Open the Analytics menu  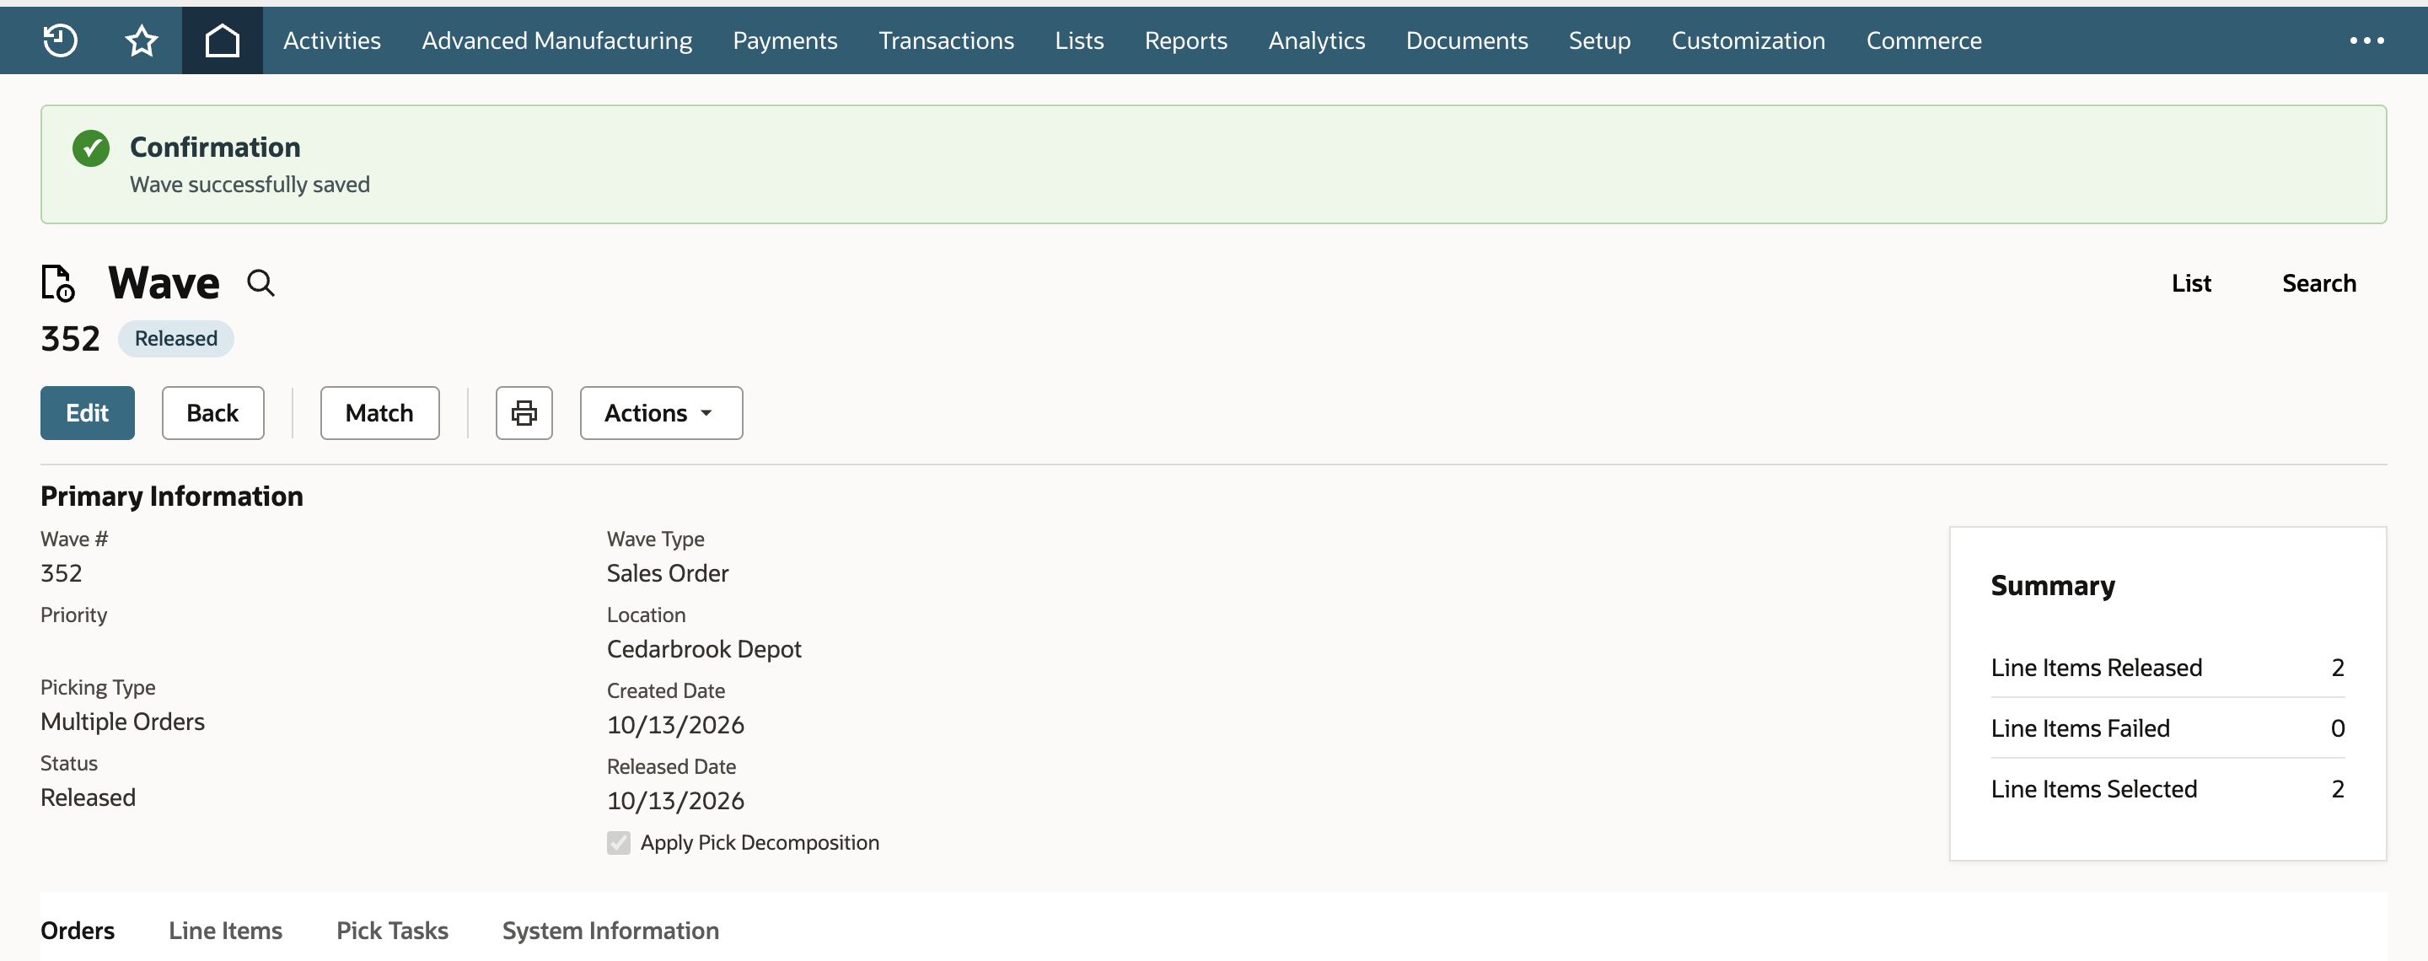(x=1317, y=40)
